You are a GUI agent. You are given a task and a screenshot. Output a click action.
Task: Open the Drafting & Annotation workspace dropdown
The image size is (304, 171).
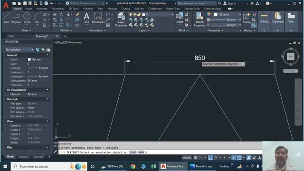coord(85,3)
